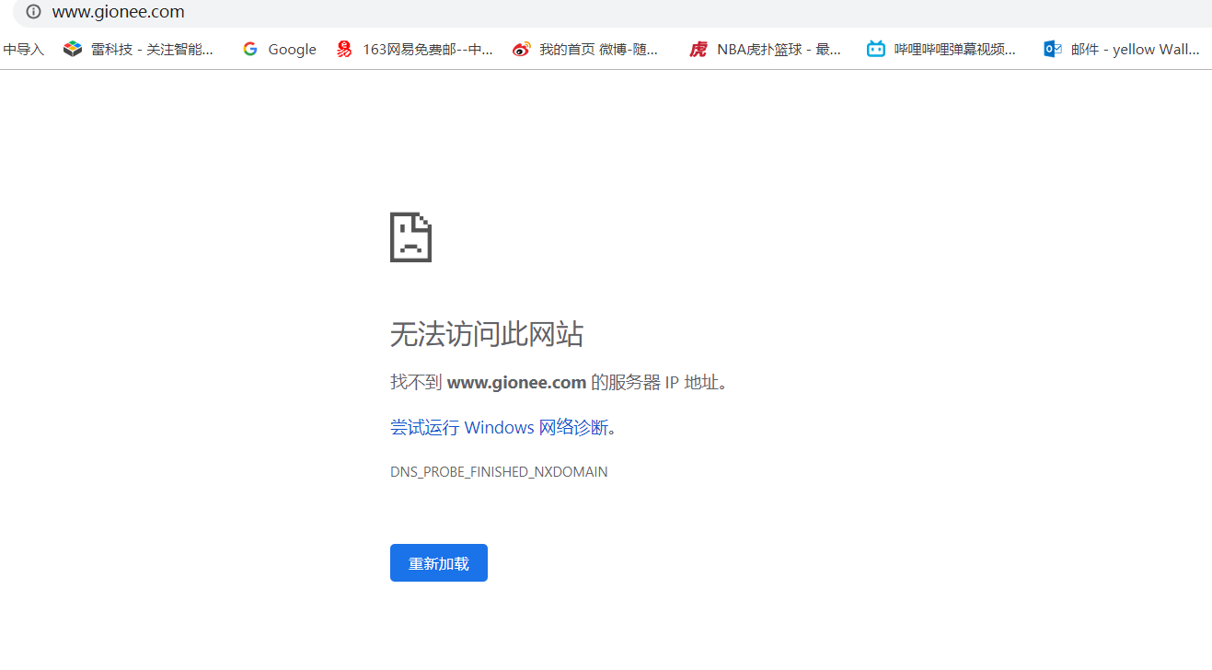This screenshot has height=670, width=1212.
Task: Click the DNS_PROBE_FINISHED_NXDOMAIN error code
Action: point(498,471)
